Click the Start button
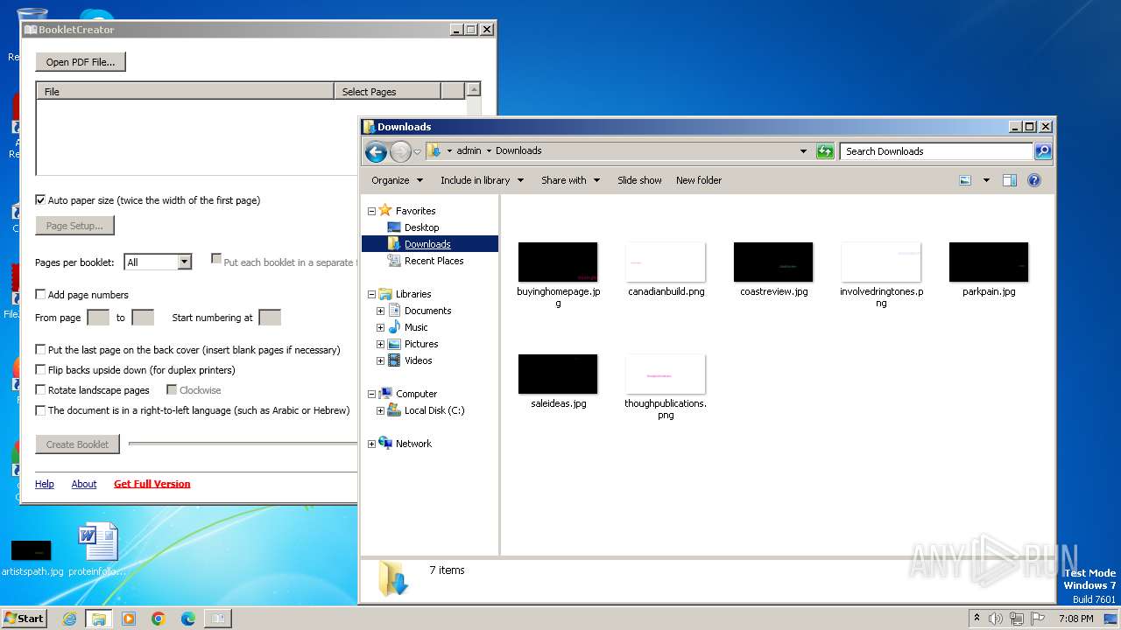This screenshot has width=1121, height=630. (x=24, y=619)
